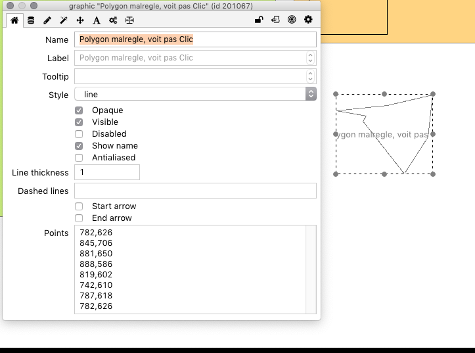Open the Style dropdown showing 'line'

[x=195, y=95]
